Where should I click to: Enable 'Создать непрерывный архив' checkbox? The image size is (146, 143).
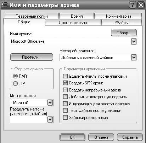click(x=65, y=90)
